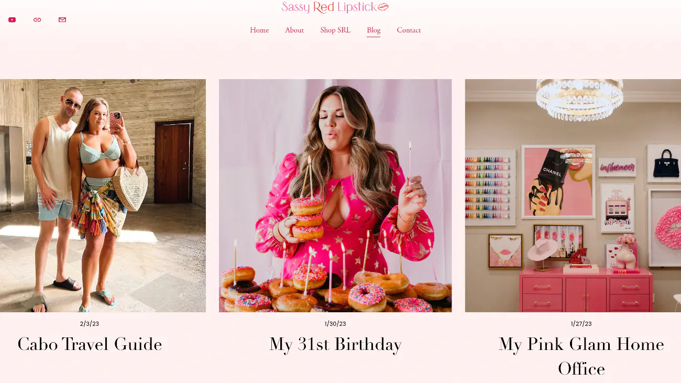Click the Cabo couple mirror selfie photo
Screen dimensions: 681x383
point(103,195)
